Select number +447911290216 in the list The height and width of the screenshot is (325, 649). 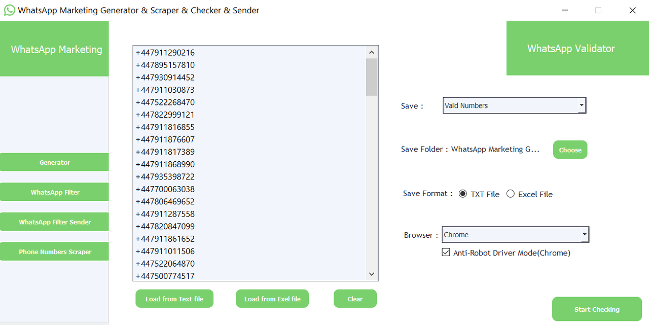[x=165, y=53]
